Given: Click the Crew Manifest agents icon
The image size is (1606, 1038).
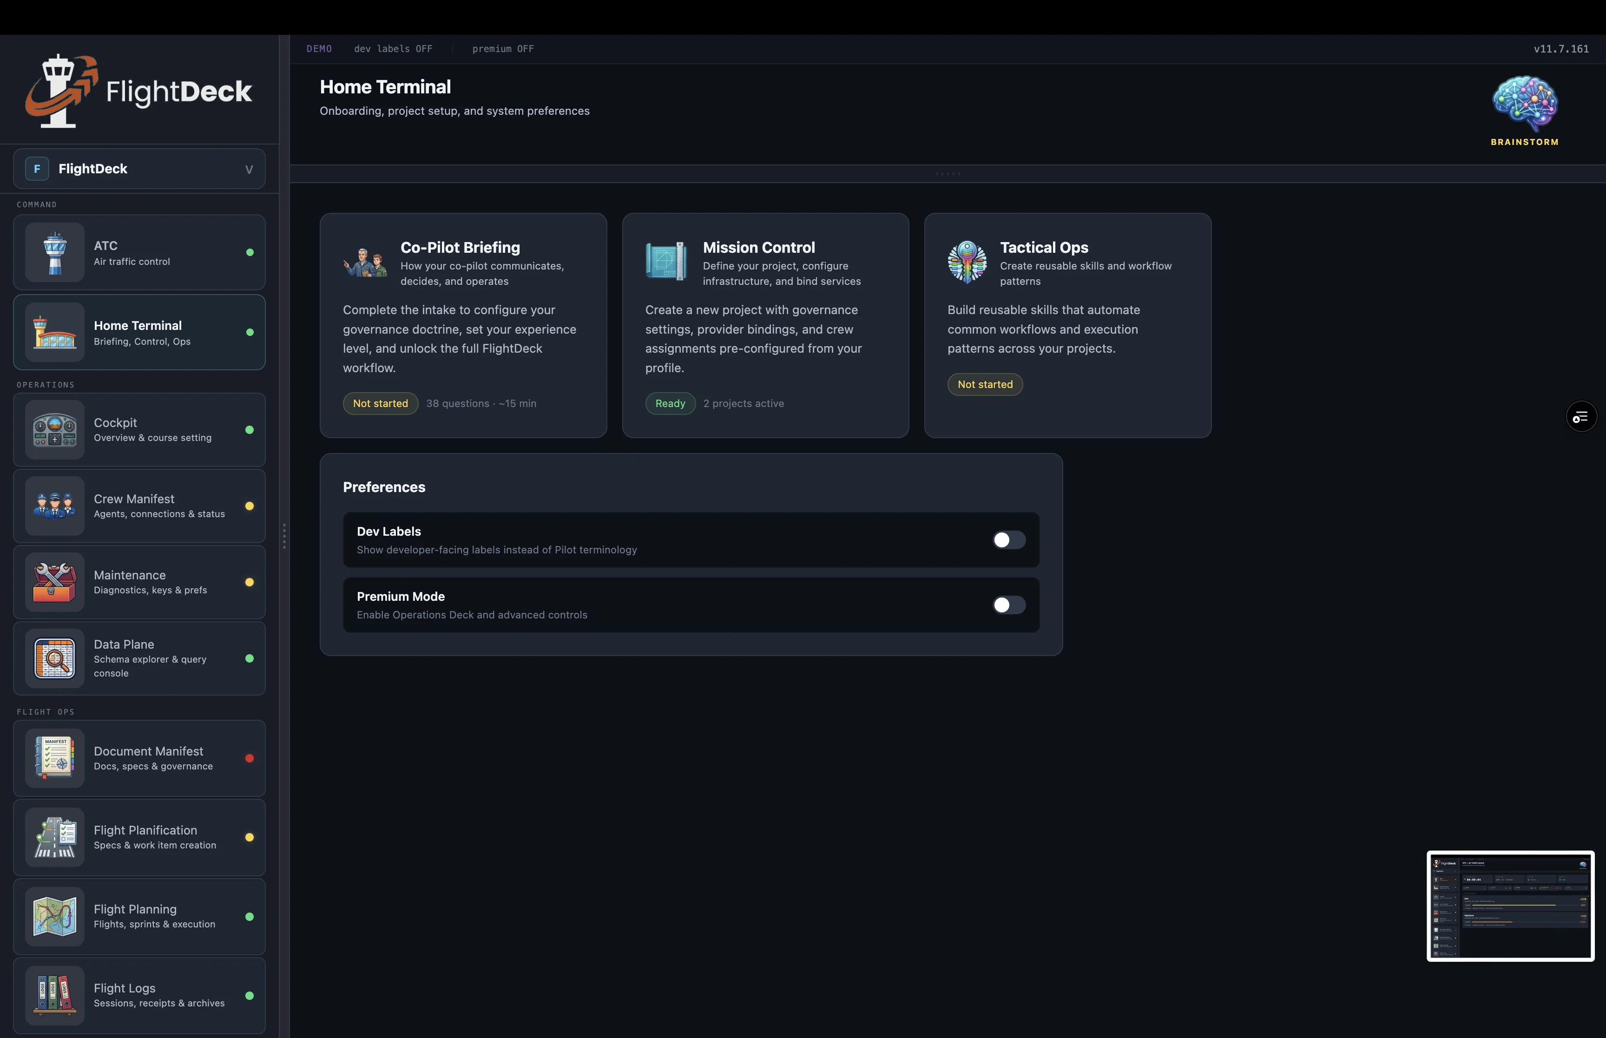Looking at the screenshot, I should [x=54, y=506].
